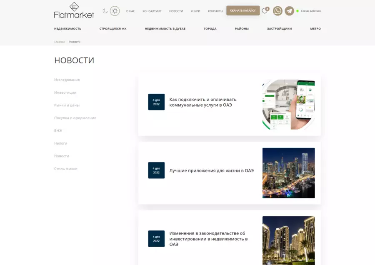Go to 'Города' section
The width and height of the screenshot is (375, 265).
[210, 29]
